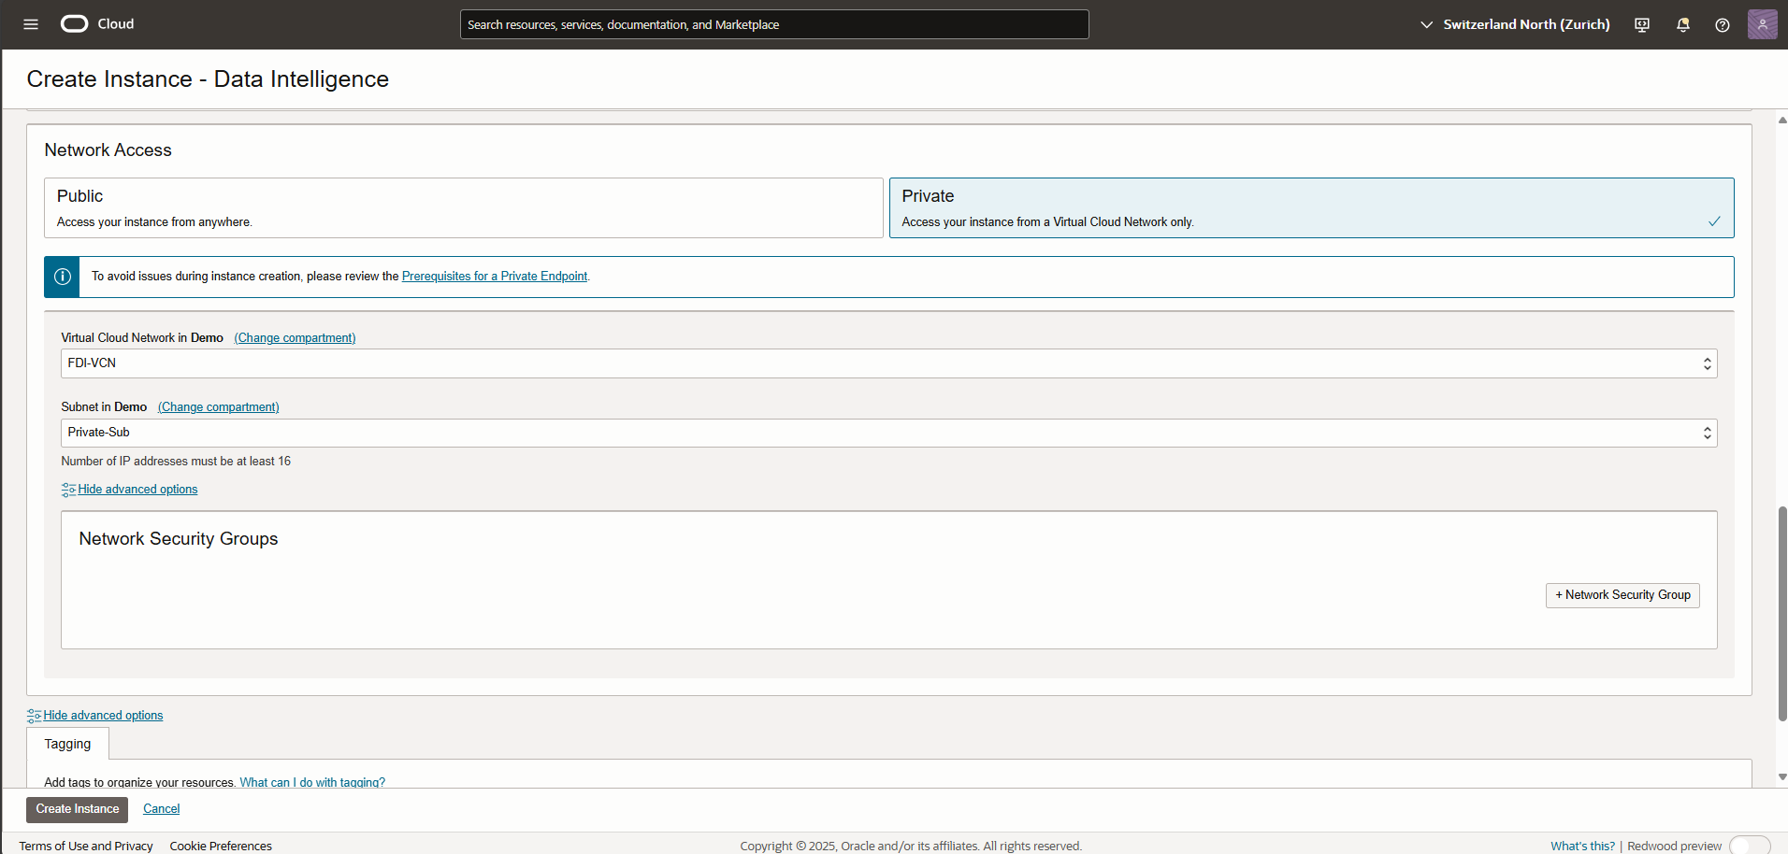This screenshot has width=1788, height=854.
Task: Expand the Switzerland North (Zurich) region selector
Action: tap(1515, 24)
